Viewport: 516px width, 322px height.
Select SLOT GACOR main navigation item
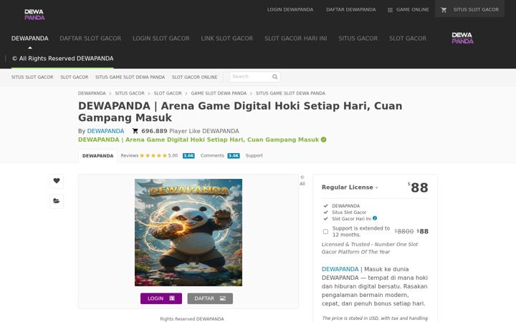(408, 39)
